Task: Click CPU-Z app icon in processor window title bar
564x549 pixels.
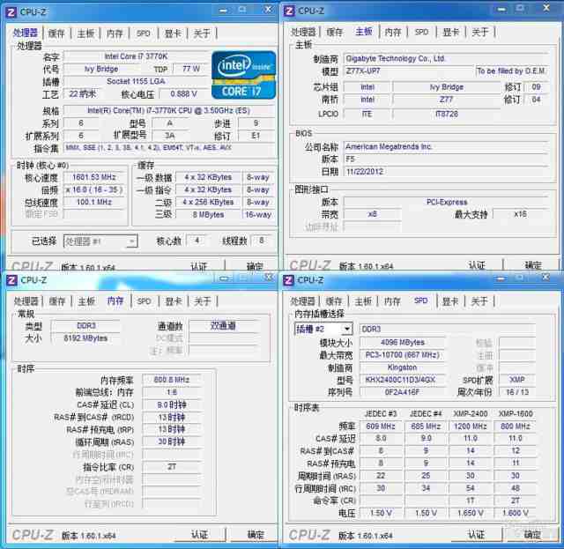Action: coord(11,12)
